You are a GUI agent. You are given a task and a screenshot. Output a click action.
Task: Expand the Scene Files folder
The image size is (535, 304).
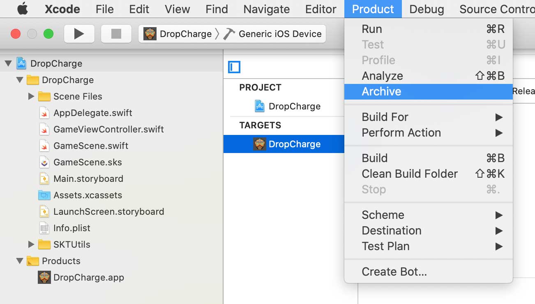31,96
